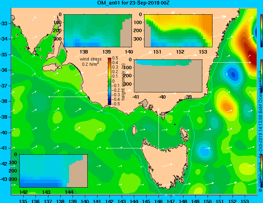This screenshot has height=203, width=263.
Task: Click the white transect line off the NSW coast
Action: 231,62
